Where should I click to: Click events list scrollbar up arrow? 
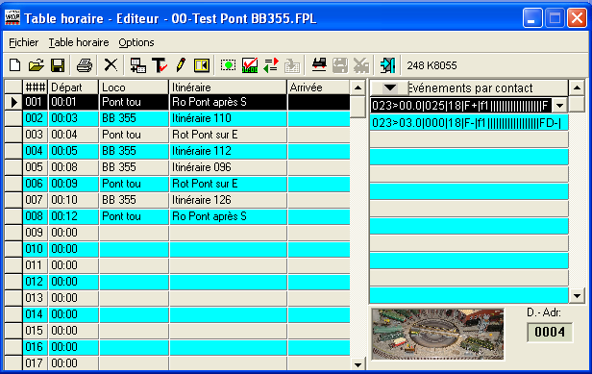577,88
